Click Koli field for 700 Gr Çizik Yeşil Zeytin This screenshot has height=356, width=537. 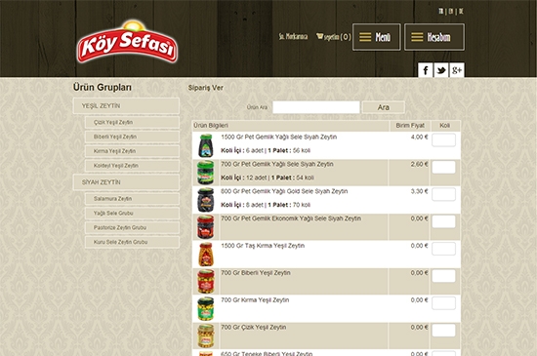pyautogui.click(x=444, y=331)
